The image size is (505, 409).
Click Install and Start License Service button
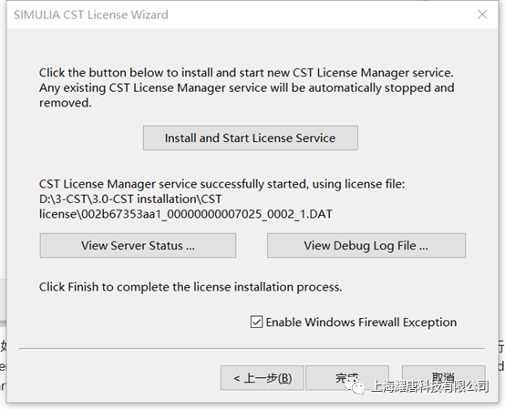click(251, 138)
